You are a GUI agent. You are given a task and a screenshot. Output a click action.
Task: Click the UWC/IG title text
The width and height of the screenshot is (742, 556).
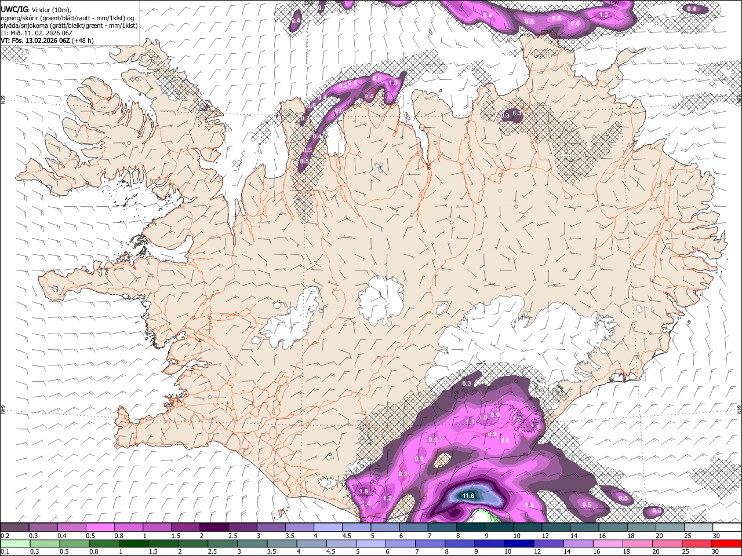(x=14, y=9)
